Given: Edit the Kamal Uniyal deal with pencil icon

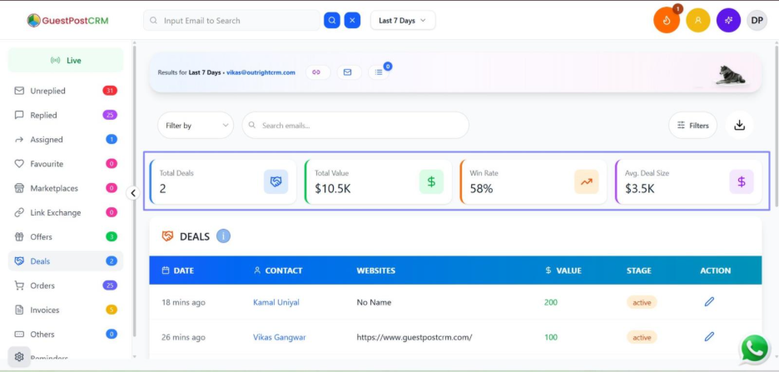Looking at the screenshot, I should click(709, 302).
